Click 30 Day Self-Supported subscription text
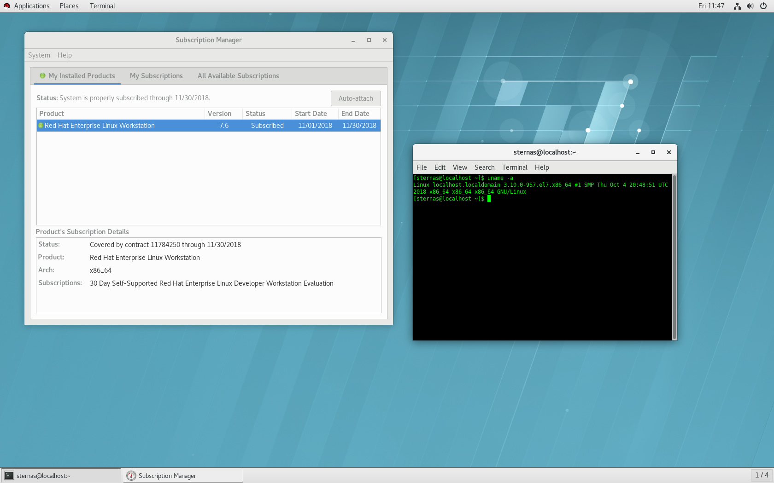 [x=211, y=283]
